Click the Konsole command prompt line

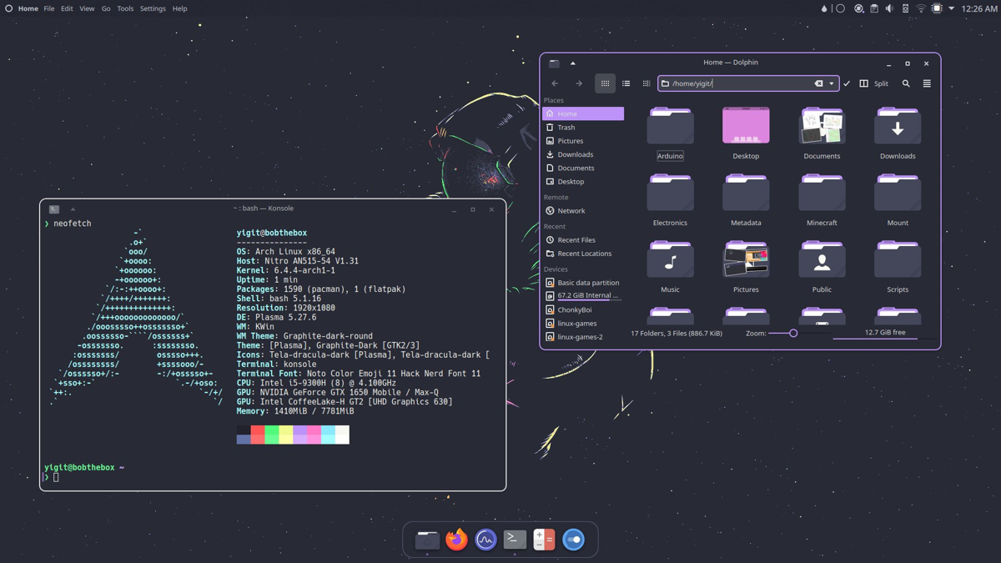(x=274, y=477)
